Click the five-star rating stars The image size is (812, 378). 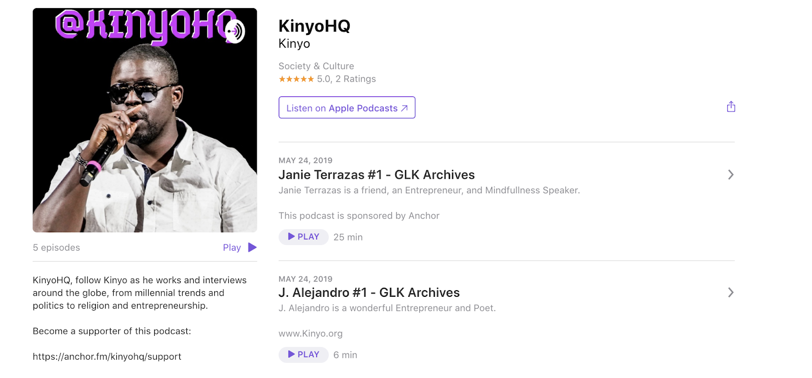[x=296, y=79]
